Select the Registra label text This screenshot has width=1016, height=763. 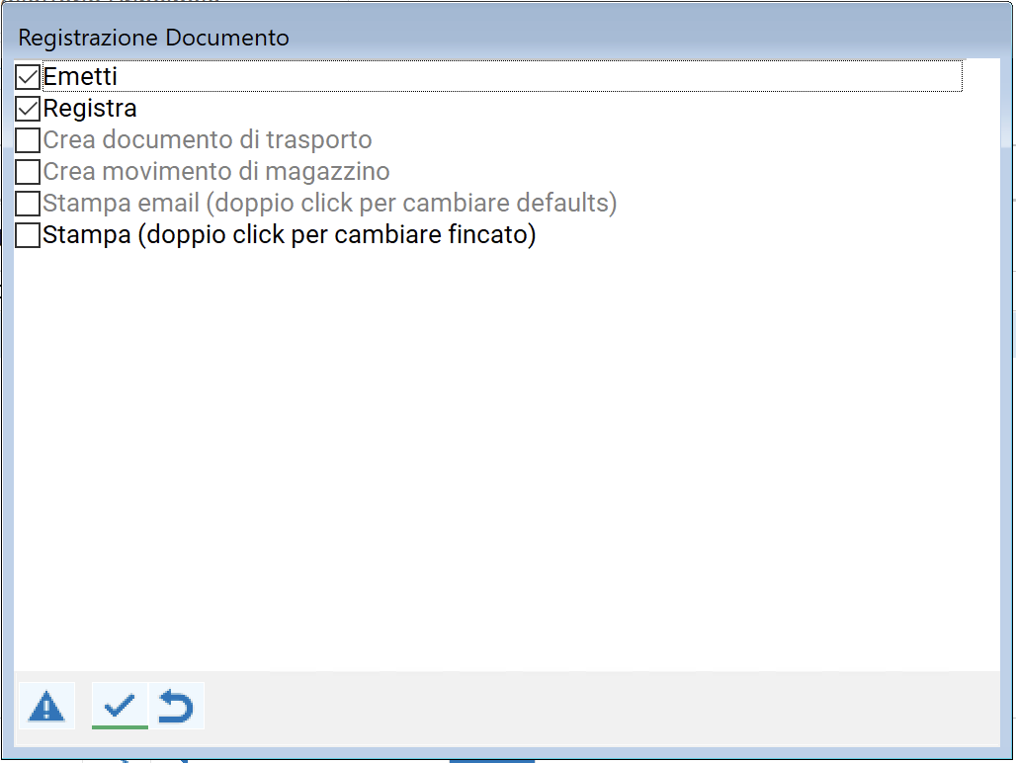click(90, 108)
